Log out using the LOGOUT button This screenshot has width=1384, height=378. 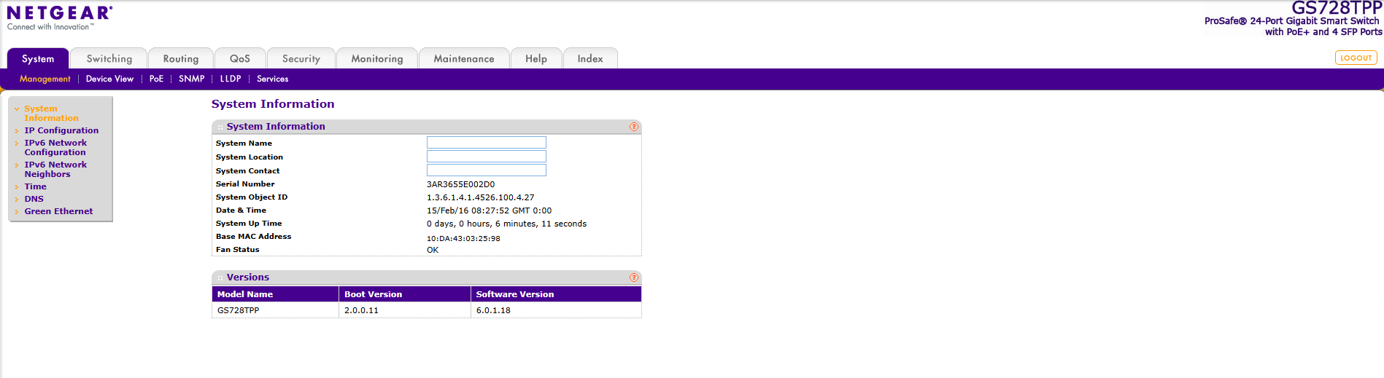(x=1356, y=58)
